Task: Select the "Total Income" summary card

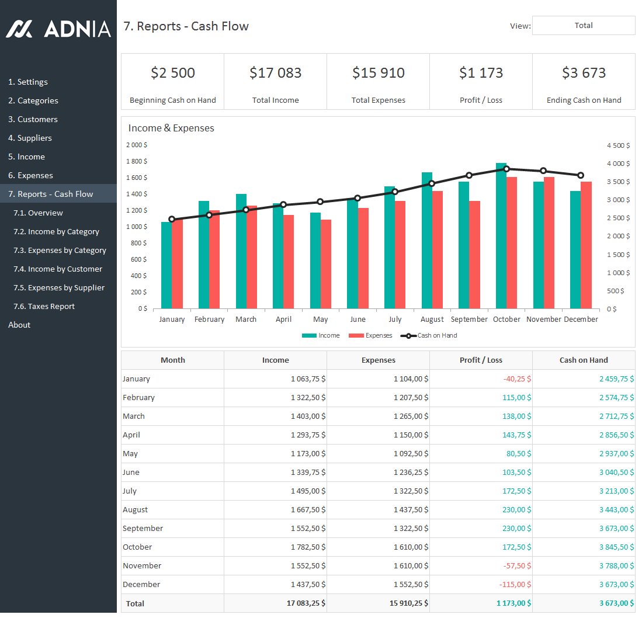Action: (x=275, y=82)
